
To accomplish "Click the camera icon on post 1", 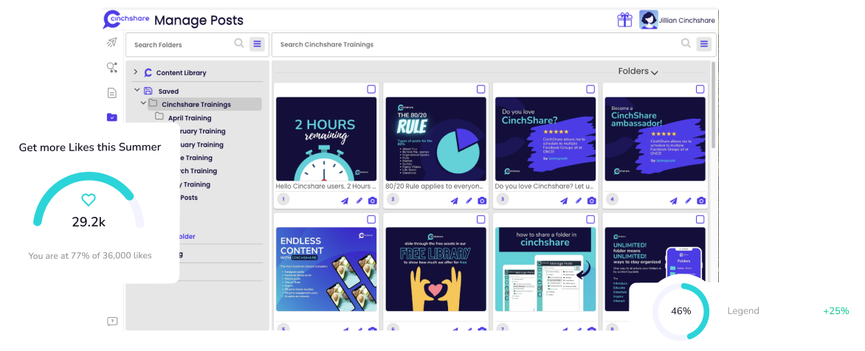I will (373, 201).
